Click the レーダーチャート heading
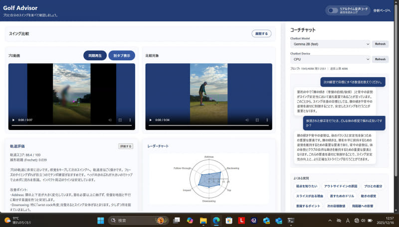Screen dimensions: 399x227 [158, 146]
